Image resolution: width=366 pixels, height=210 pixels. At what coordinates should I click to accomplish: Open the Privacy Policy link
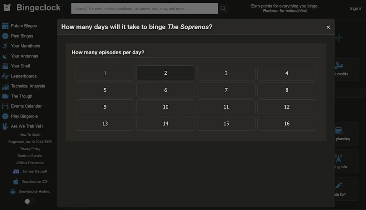coord(30,149)
